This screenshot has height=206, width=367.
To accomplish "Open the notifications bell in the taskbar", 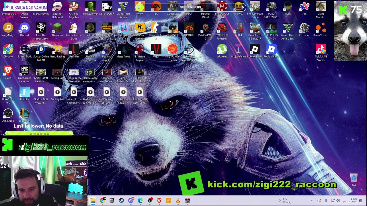I will 361,201.
